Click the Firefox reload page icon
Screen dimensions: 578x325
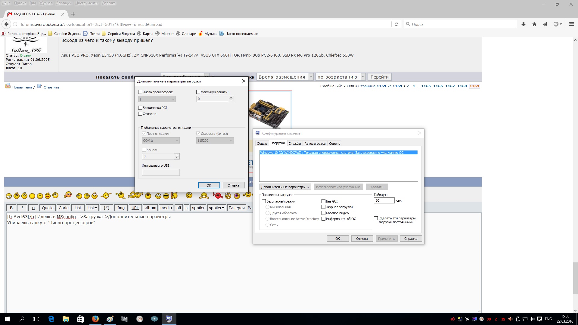pos(396,24)
